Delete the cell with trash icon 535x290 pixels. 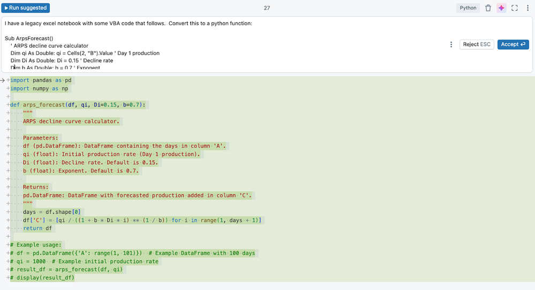click(x=488, y=8)
